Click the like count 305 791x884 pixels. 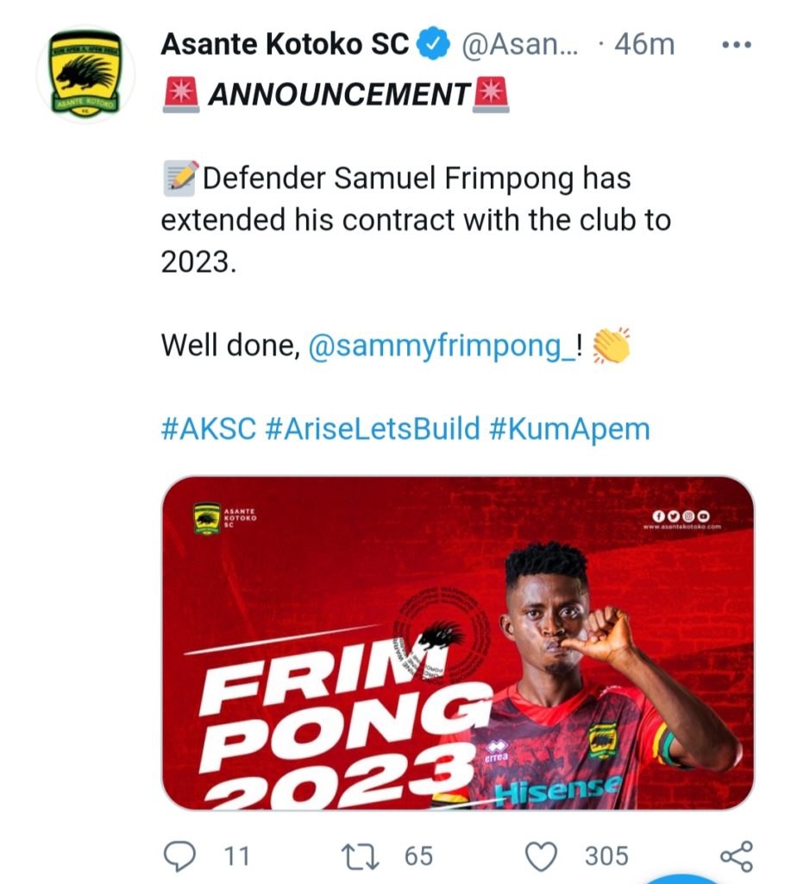pyautogui.click(x=606, y=856)
